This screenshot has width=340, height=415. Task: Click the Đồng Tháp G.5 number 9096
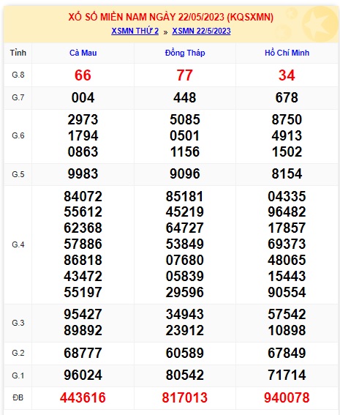click(185, 174)
